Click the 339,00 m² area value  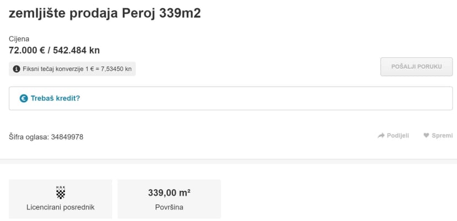[x=170, y=193]
